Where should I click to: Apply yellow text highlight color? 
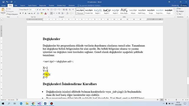point(42,13)
